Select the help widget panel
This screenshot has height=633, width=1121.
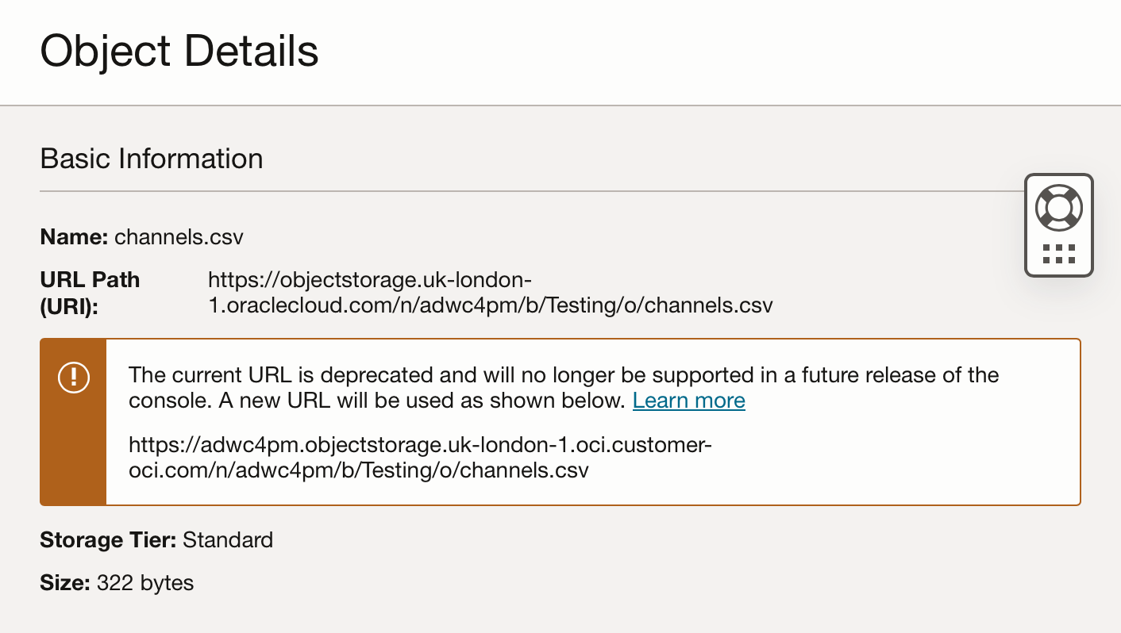[x=1058, y=224]
